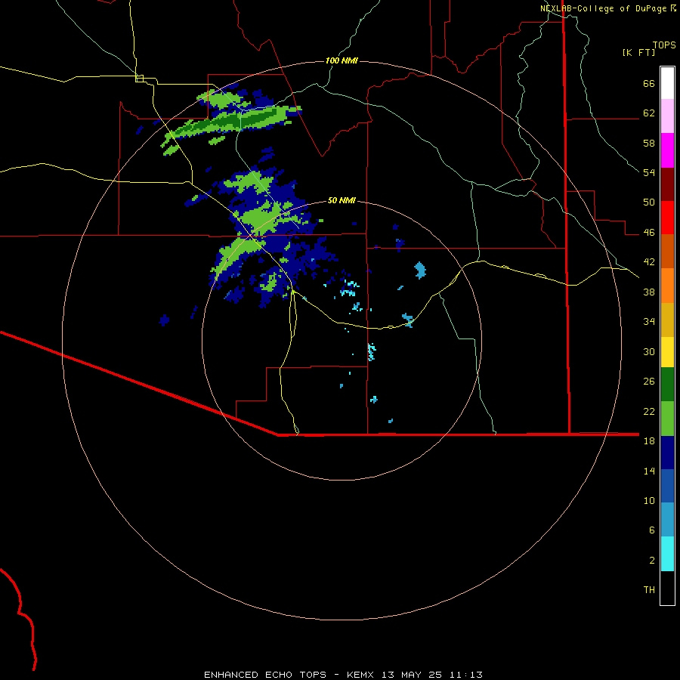This screenshot has width=680, height=680.
Task: Select the 26 scale value
Action: (x=649, y=382)
